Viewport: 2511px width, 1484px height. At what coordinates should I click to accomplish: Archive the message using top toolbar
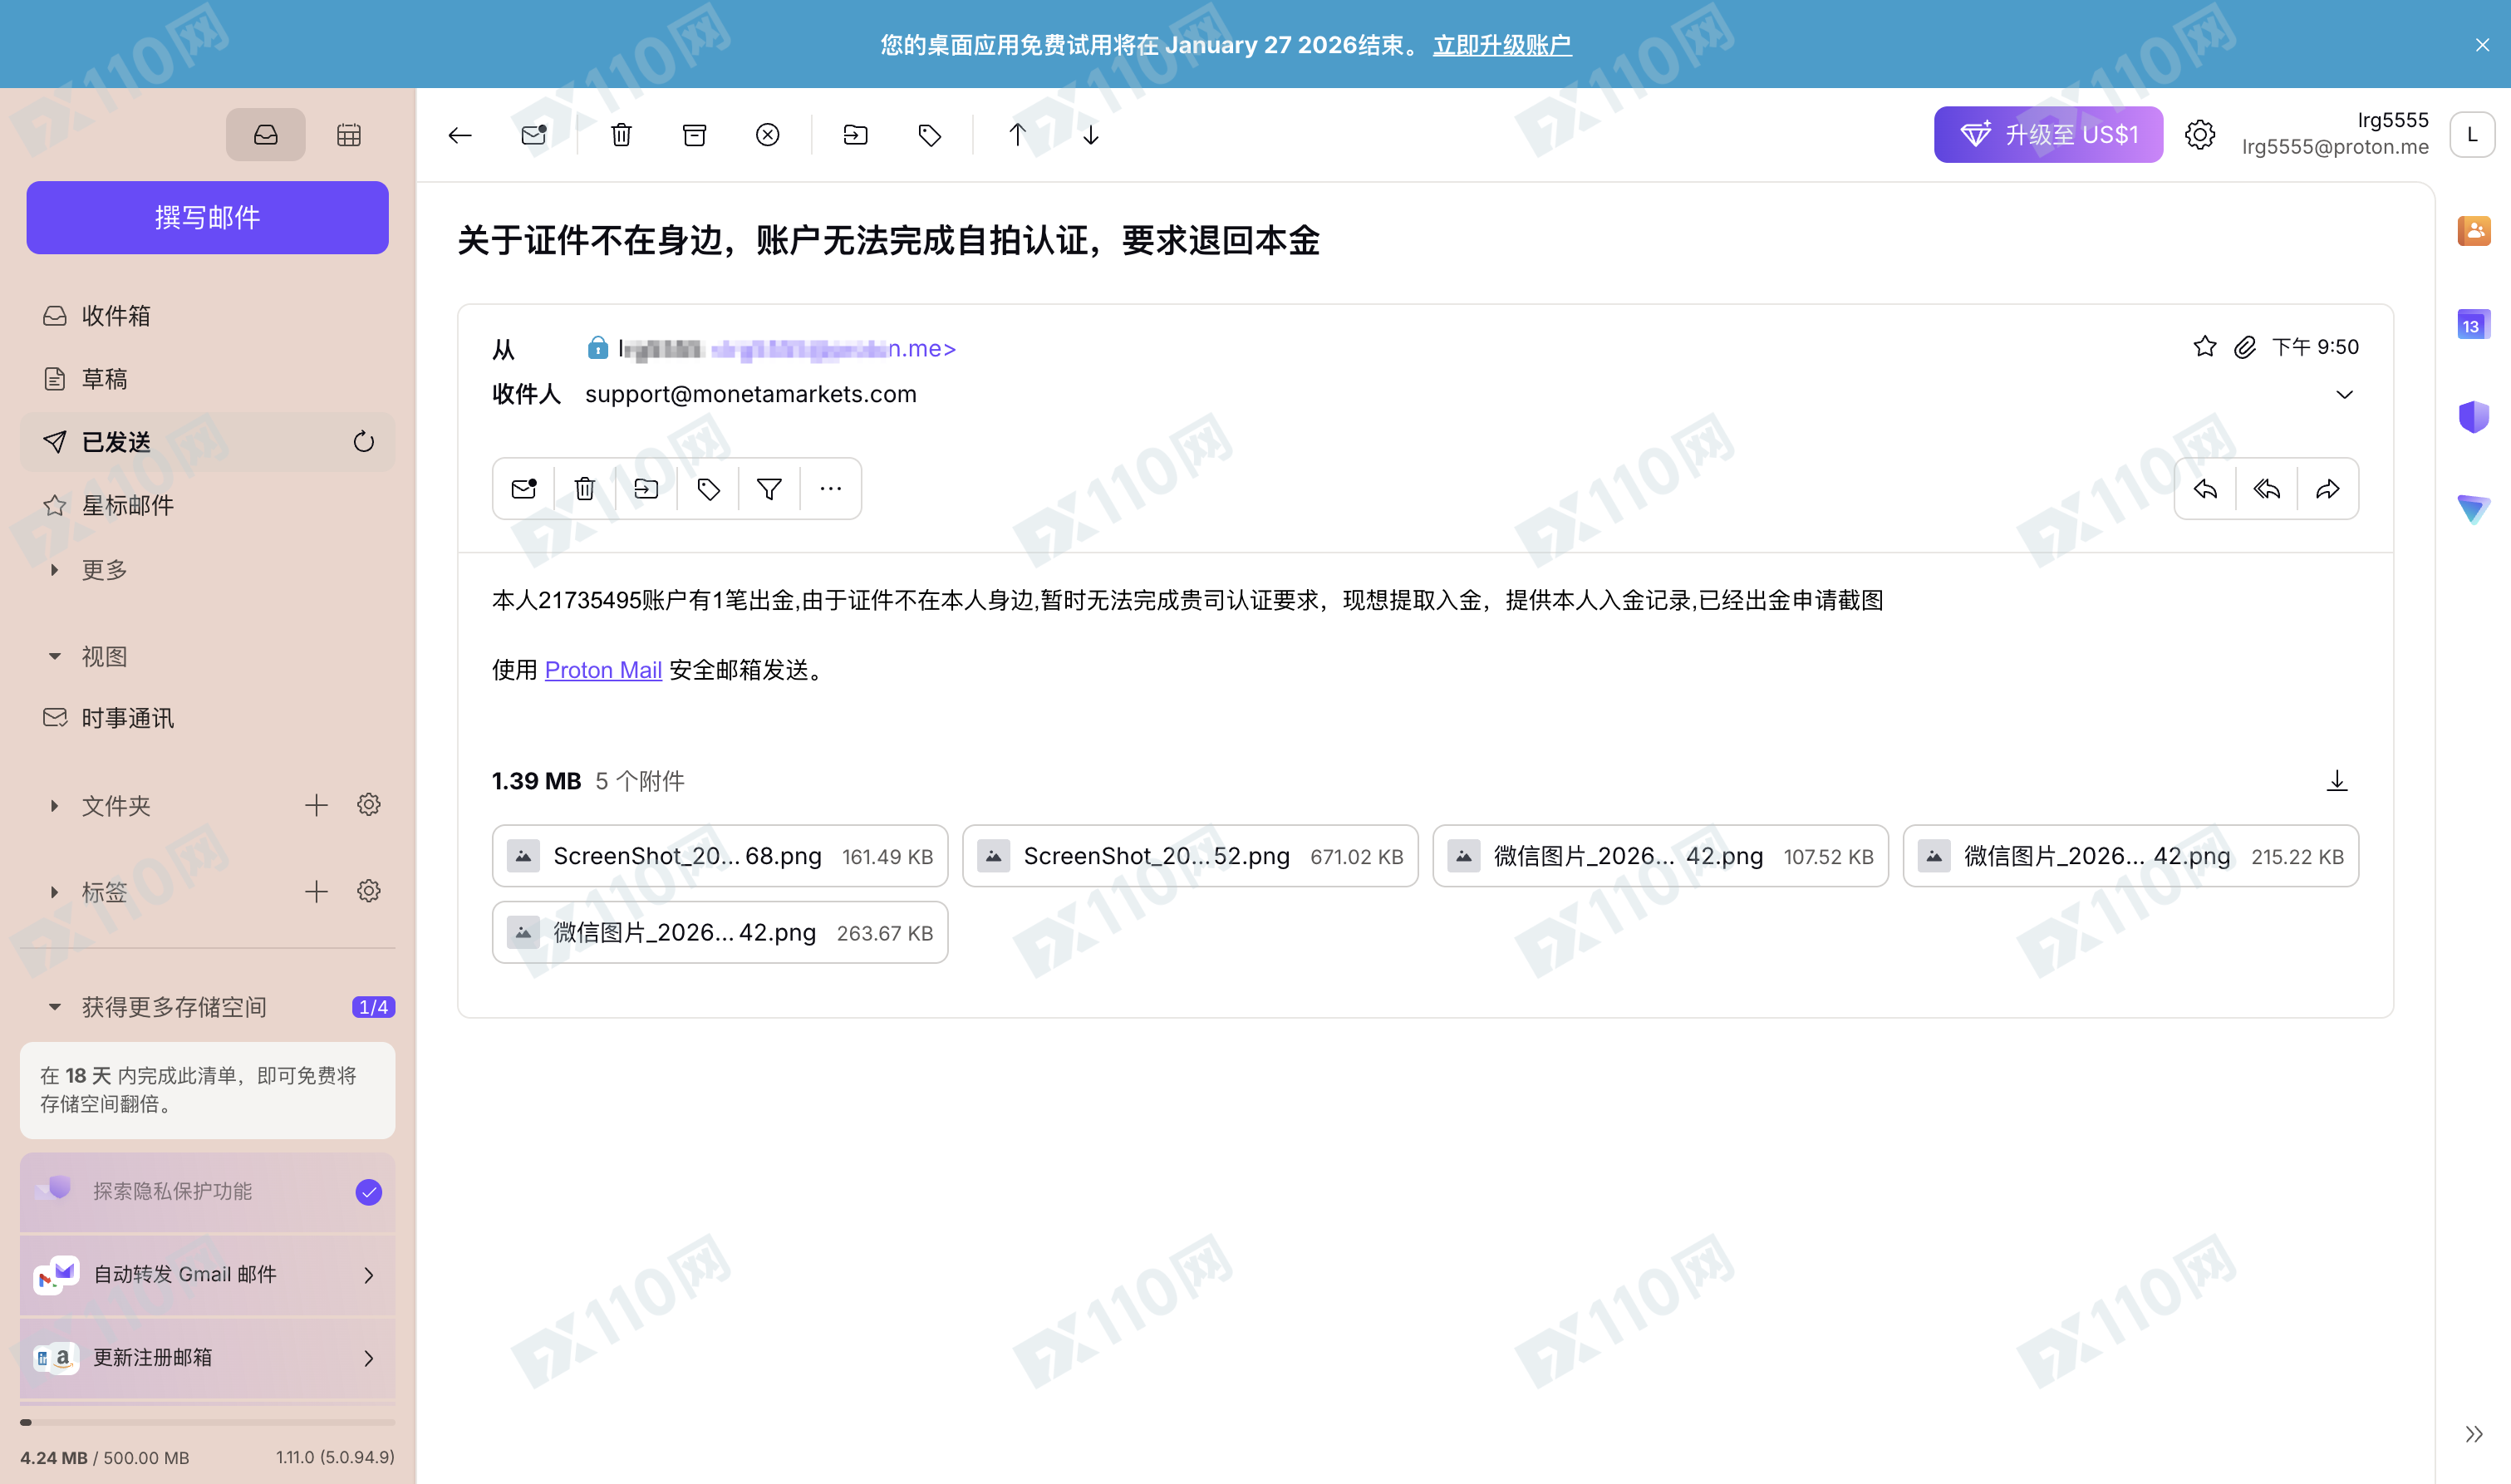[694, 135]
